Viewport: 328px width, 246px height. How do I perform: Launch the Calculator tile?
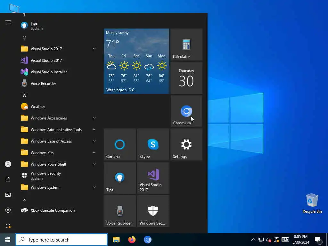point(186,45)
